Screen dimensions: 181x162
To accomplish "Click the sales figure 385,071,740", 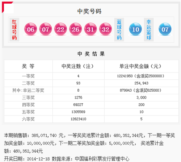I will (x=44, y=136).
